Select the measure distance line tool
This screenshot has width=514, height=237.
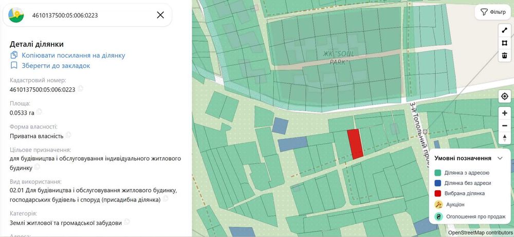click(x=505, y=30)
